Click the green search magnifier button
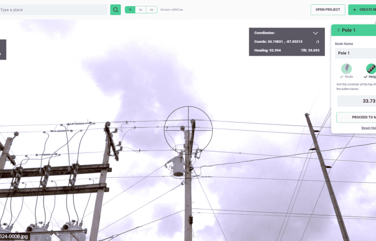Screen dimensions: 376x241 (115, 10)
